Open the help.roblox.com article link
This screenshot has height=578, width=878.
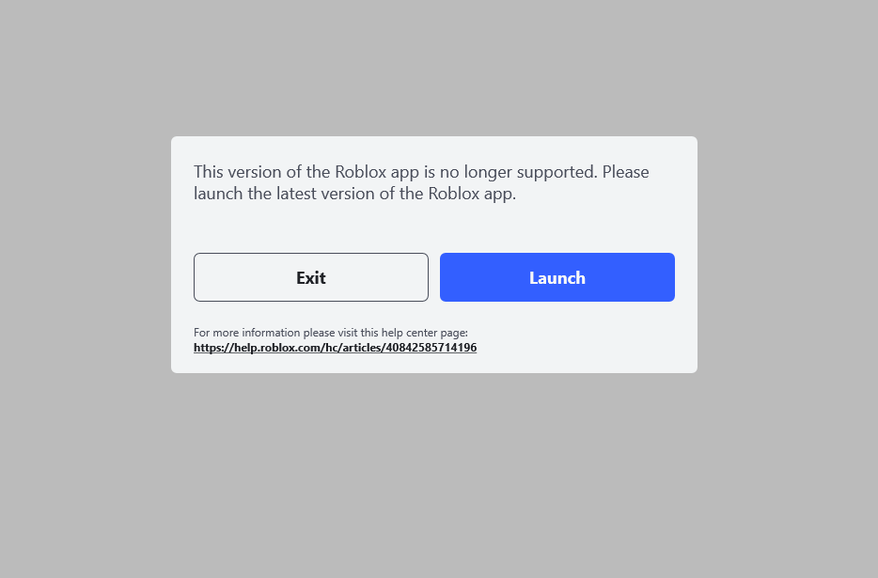(335, 347)
